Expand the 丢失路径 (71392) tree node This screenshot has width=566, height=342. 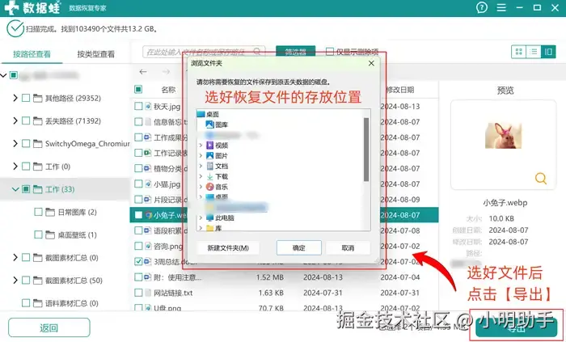[15, 120]
